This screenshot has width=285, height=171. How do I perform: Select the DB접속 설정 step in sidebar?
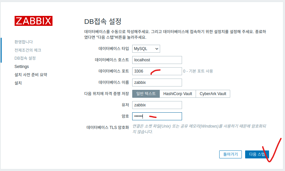point(25,58)
